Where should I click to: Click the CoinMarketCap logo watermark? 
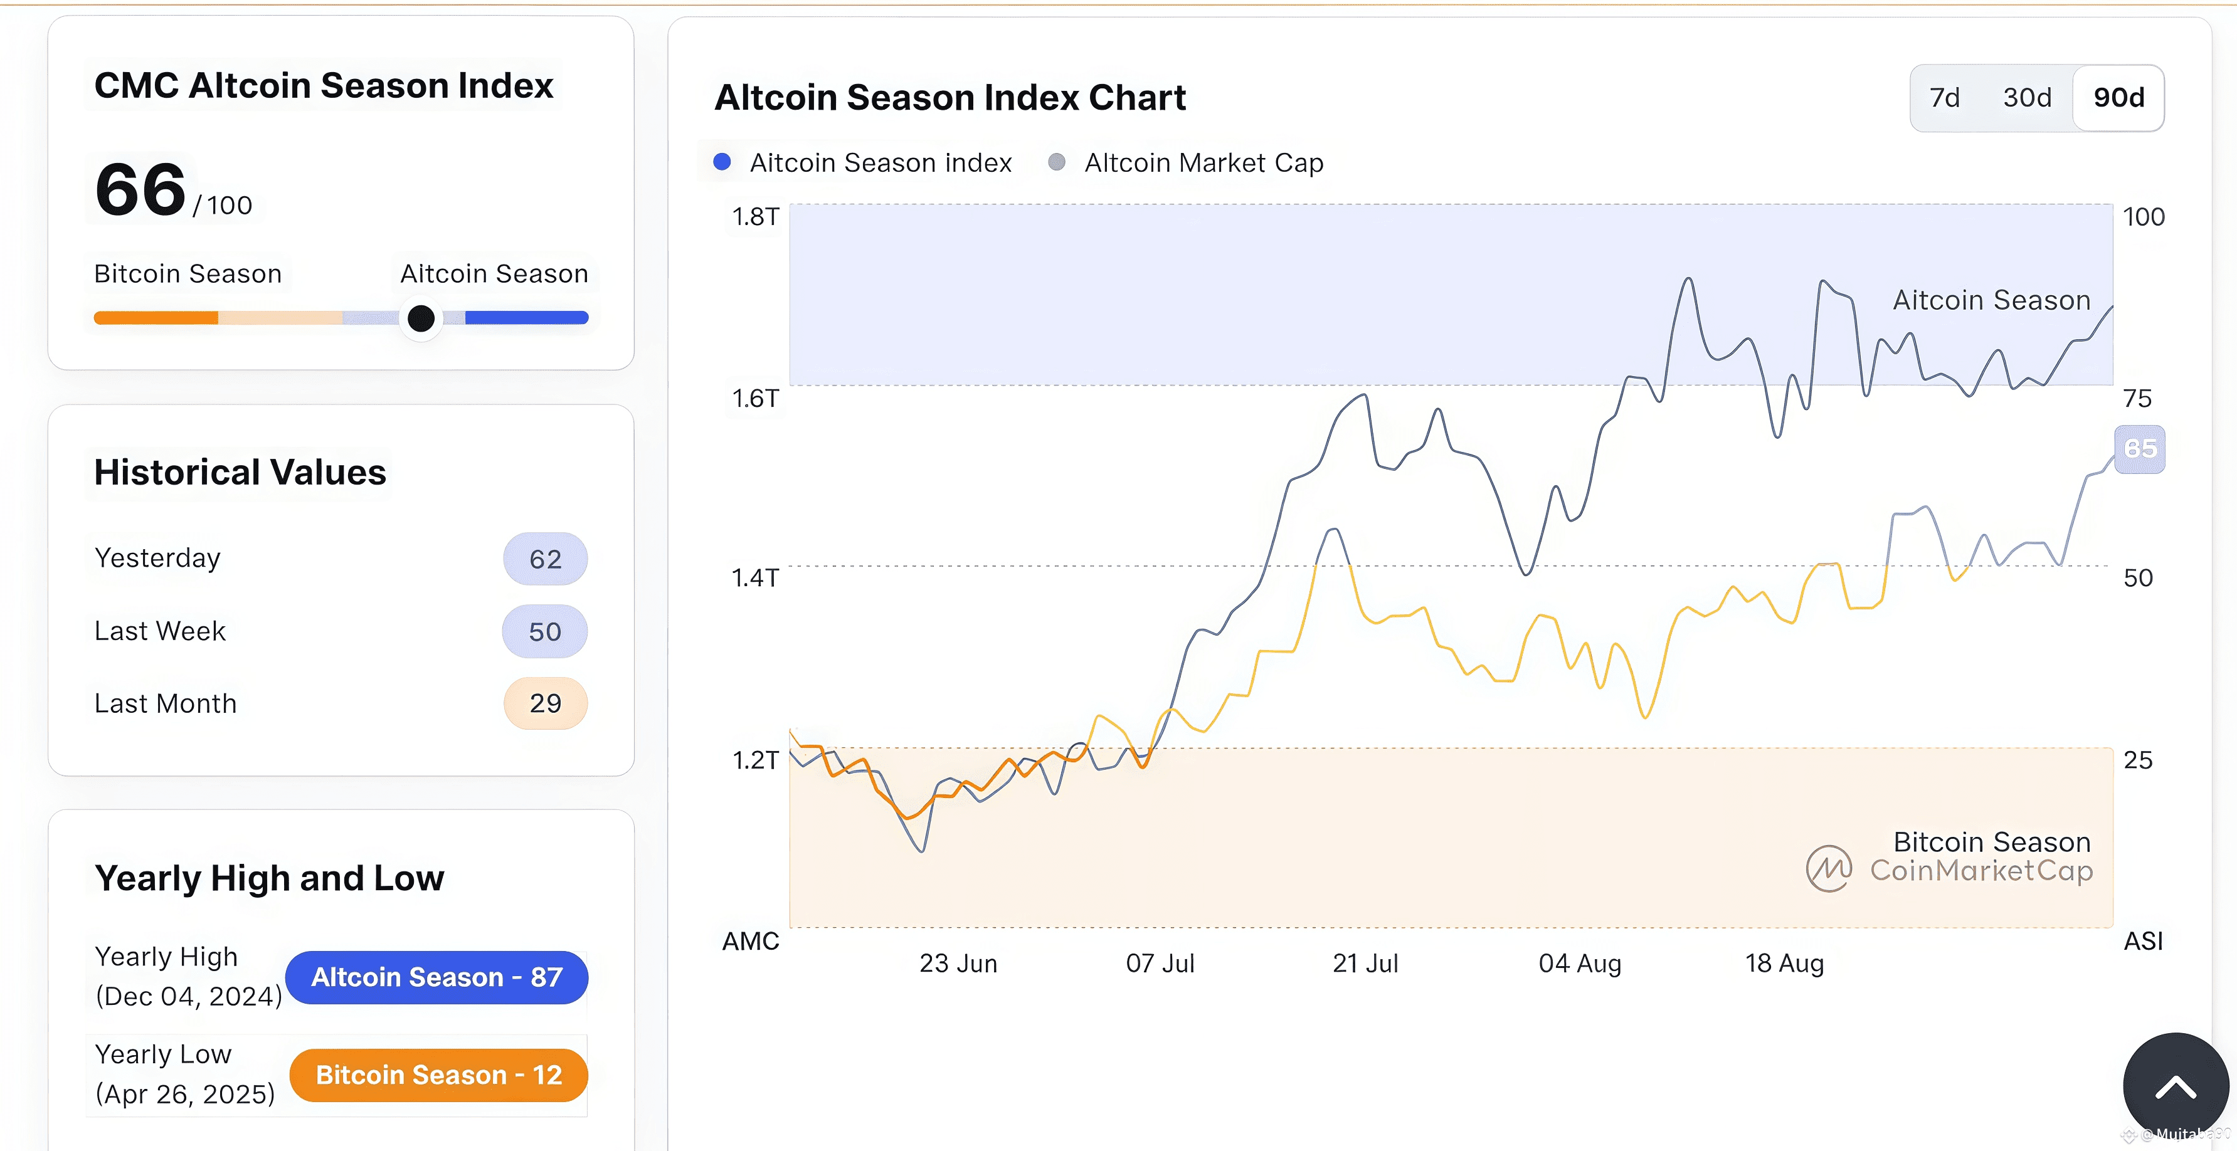(1829, 869)
